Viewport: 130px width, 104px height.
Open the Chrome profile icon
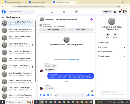click(x=124, y=6)
